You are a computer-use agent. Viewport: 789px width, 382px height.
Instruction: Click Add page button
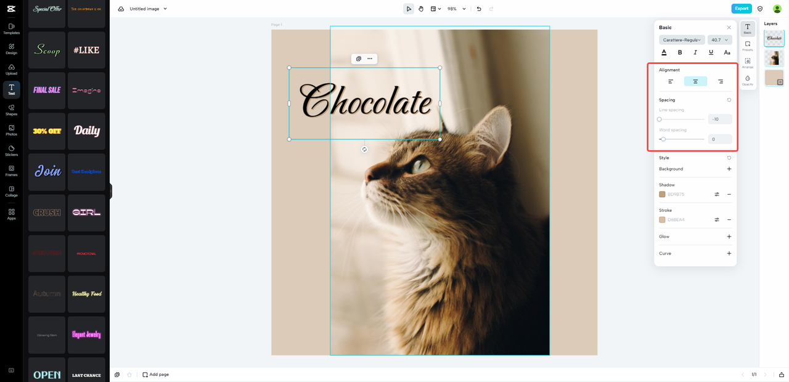point(155,375)
